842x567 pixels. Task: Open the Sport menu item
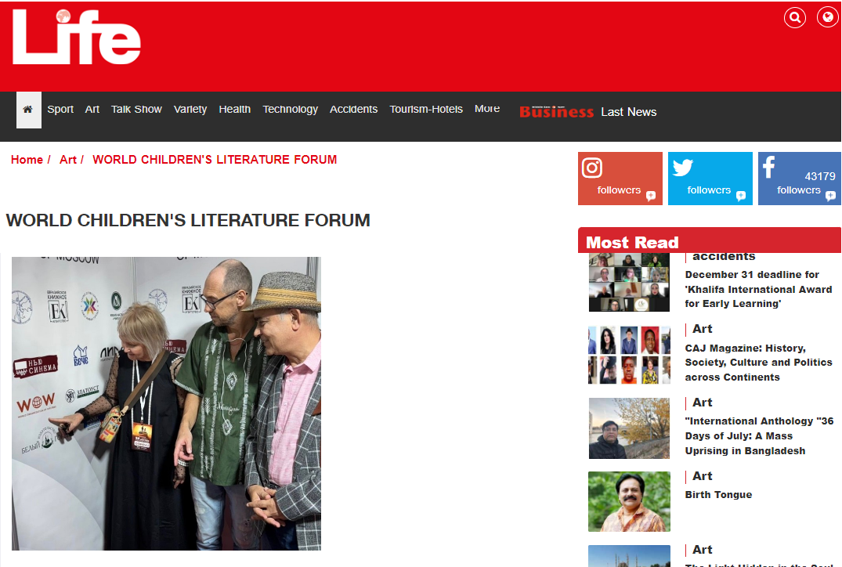(x=60, y=109)
